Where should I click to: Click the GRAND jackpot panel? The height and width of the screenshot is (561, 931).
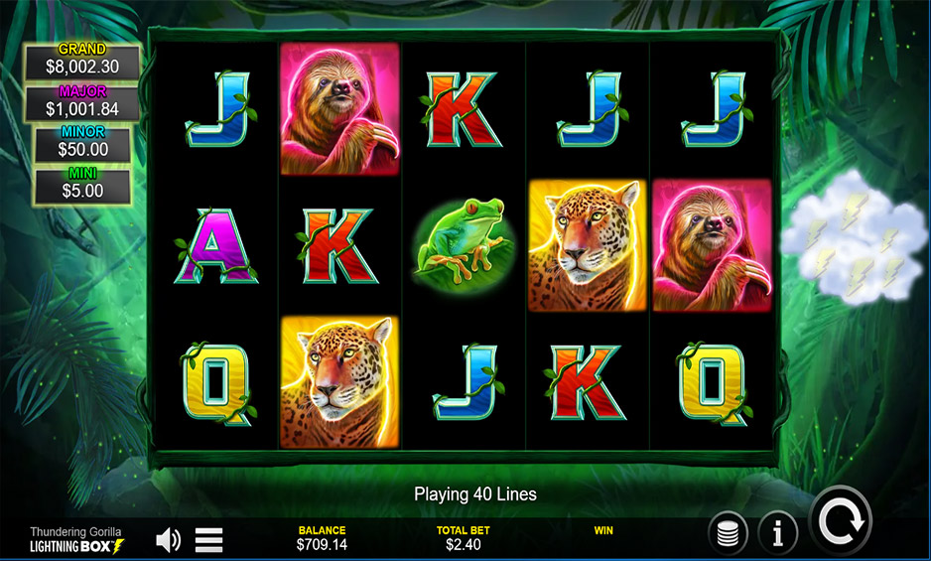82,60
